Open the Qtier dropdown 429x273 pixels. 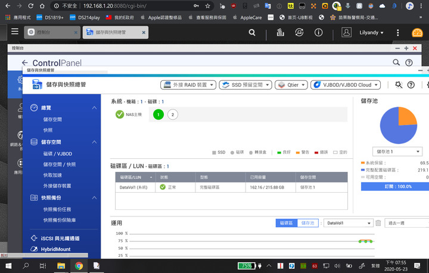coord(291,85)
